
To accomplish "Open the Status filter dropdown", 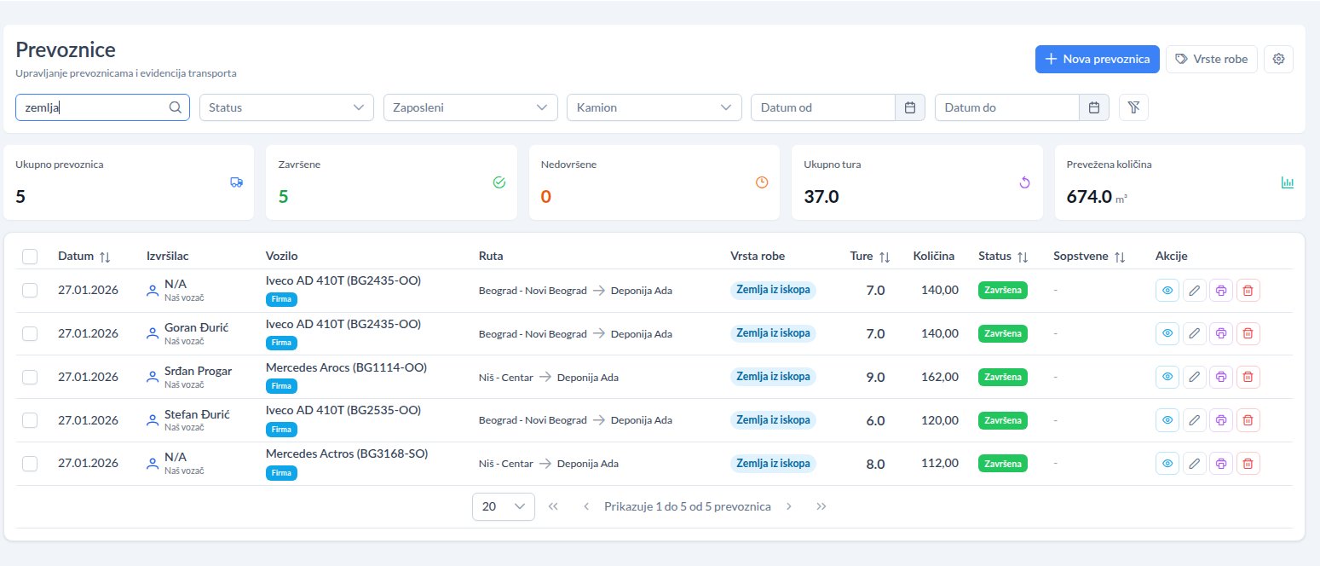I will [286, 107].
